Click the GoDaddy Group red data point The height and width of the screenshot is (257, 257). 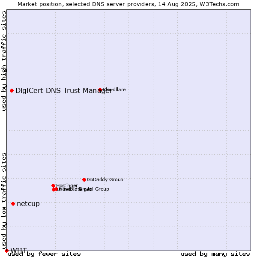(x=84, y=179)
